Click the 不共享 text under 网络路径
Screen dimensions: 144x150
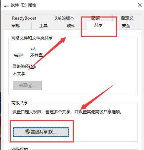pyautogui.click(x=19, y=73)
